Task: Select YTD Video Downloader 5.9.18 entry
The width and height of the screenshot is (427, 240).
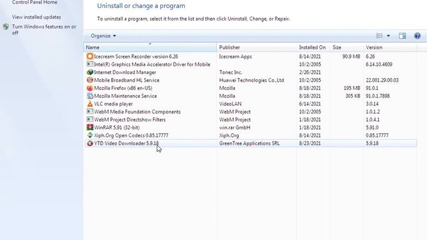Action: [x=126, y=143]
